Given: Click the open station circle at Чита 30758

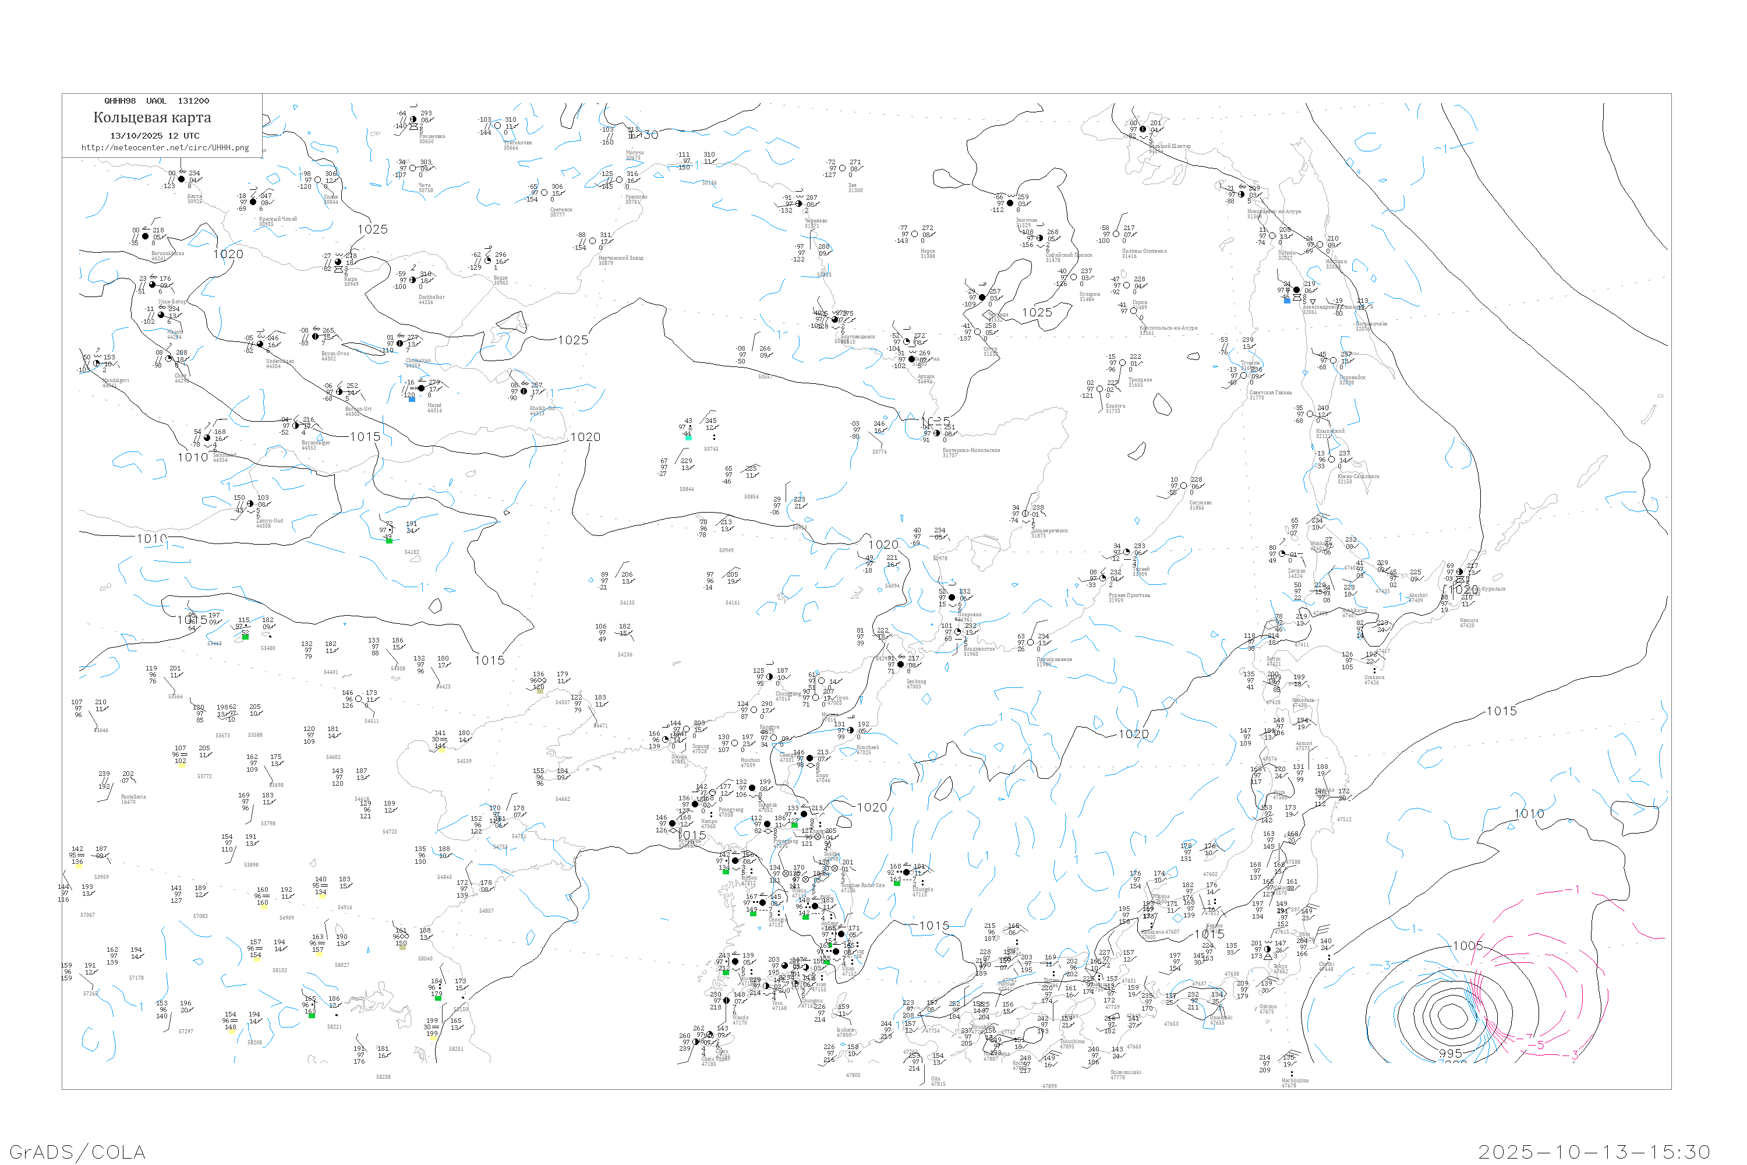Looking at the screenshot, I should 413,168.
